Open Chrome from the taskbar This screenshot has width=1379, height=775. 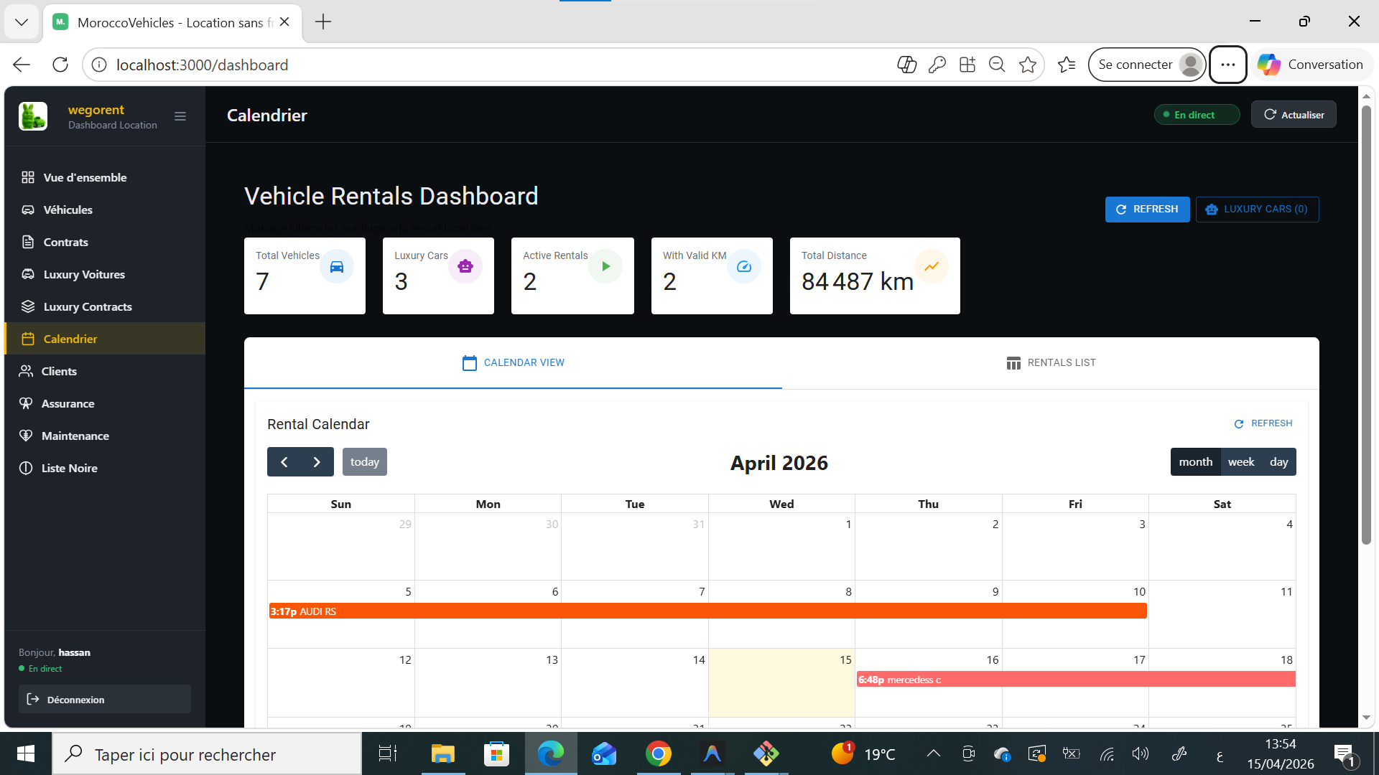tap(658, 754)
